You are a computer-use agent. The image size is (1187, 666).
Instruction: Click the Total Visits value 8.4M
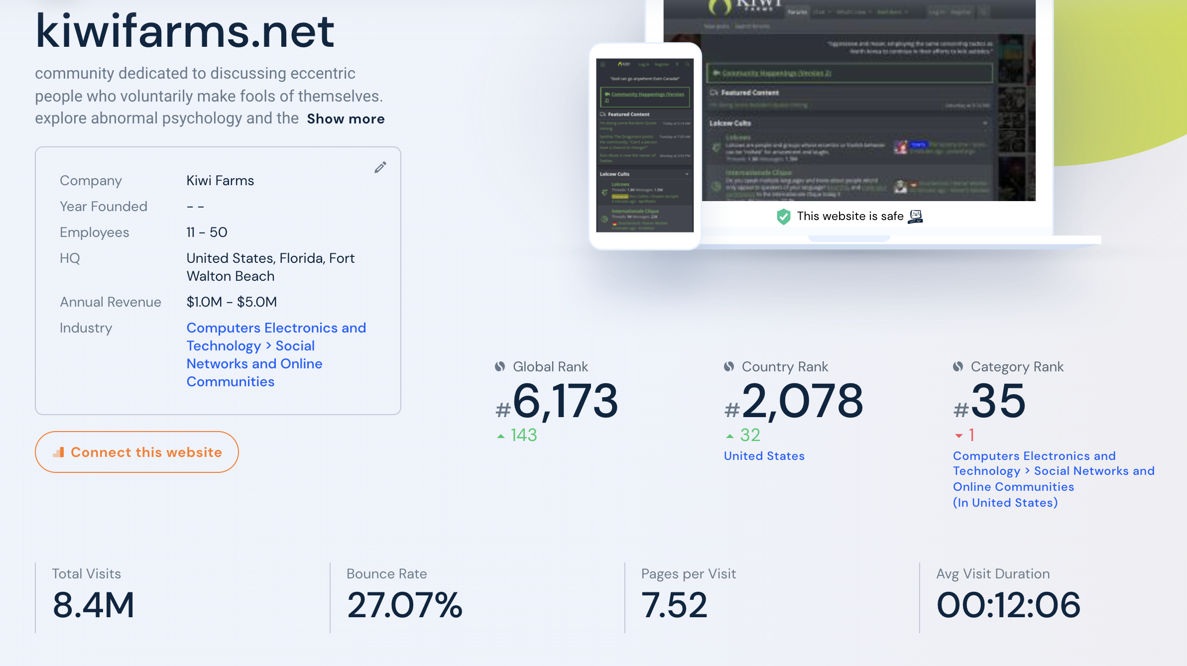[94, 605]
